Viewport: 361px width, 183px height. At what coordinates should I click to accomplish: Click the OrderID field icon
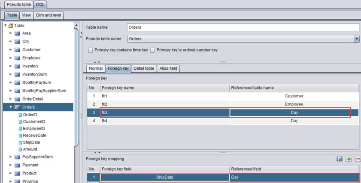click(x=20, y=115)
